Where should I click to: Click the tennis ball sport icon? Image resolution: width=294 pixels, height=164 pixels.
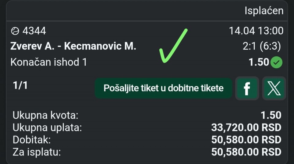(15, 31)
